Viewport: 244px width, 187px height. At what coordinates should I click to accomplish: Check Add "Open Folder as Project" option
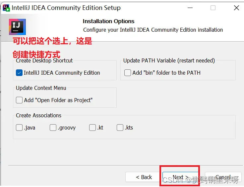(19, 100)
